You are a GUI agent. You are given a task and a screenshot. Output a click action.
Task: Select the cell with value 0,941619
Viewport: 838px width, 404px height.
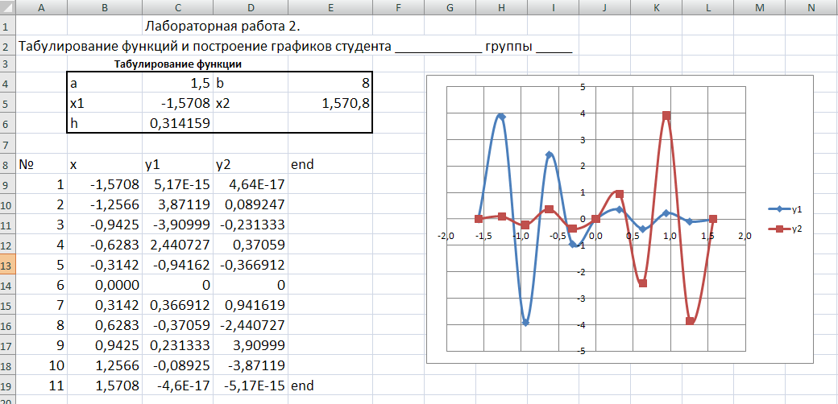pyautogui.click(x=250, y=305)
